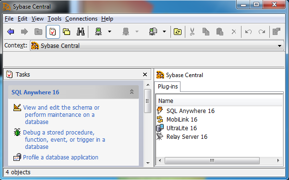Click the Refresh Folder toolbar icon
289x180 pixels.
178,32
